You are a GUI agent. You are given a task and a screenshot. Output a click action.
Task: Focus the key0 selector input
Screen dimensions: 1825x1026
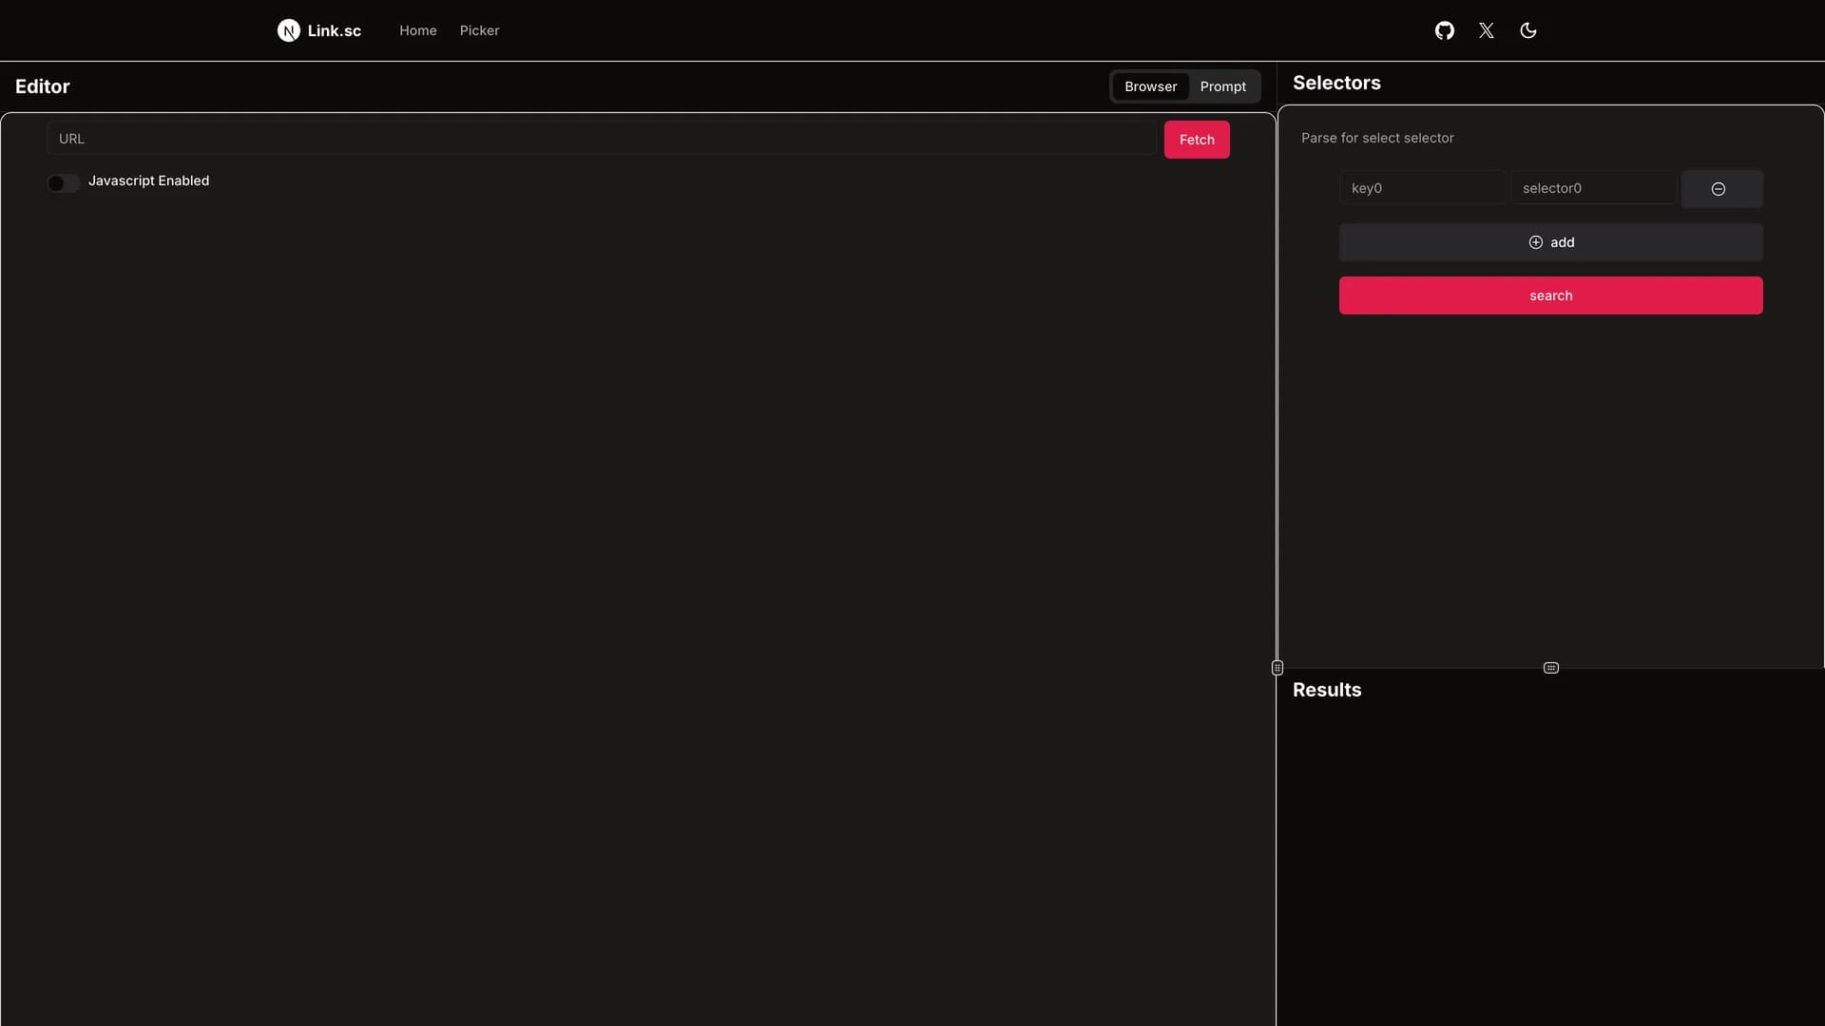tap(1422, 187)
